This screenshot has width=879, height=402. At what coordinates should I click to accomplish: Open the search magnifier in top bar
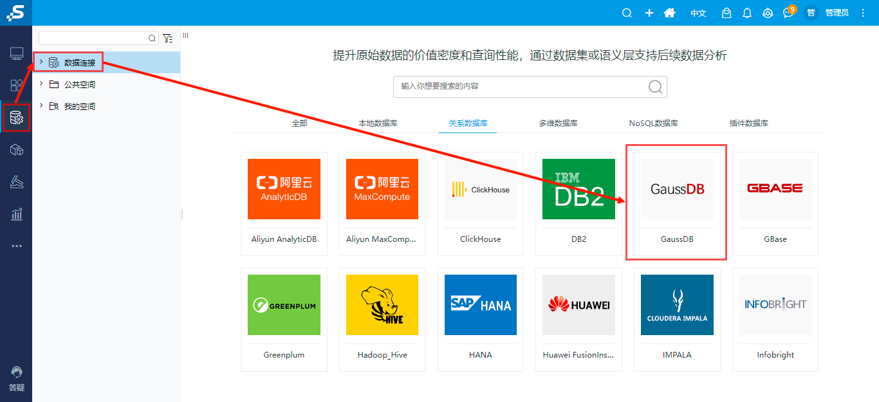point(627,13)
